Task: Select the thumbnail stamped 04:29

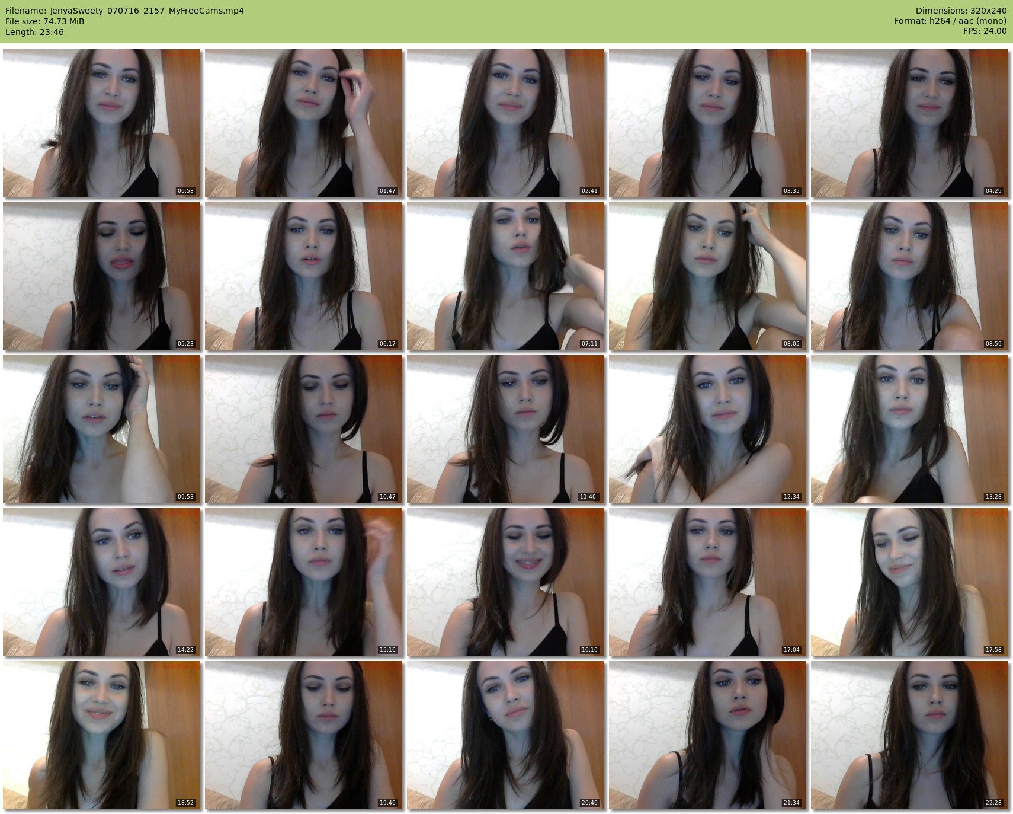Action: 910,123
